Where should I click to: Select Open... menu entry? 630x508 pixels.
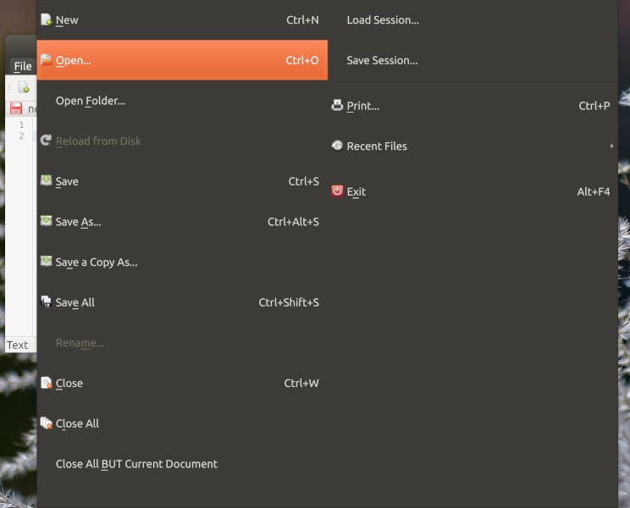click(x=182, y=60)
